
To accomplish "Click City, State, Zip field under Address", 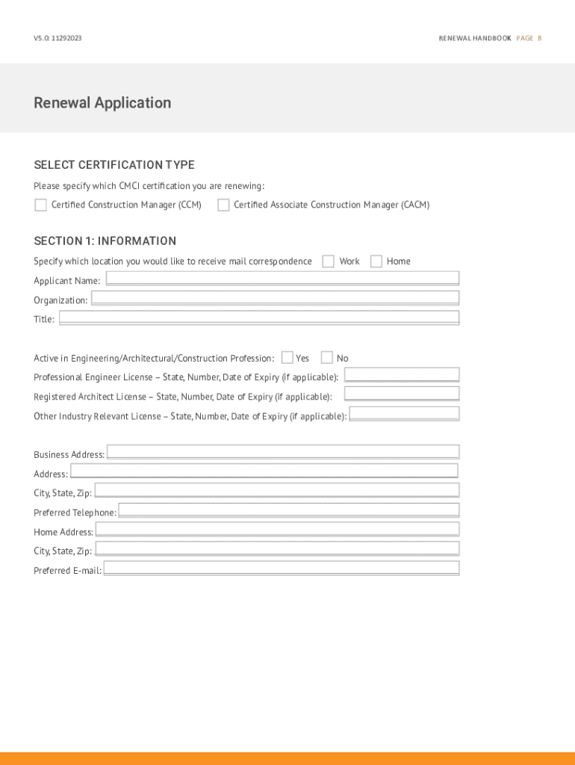I will (x=277, y=490).
